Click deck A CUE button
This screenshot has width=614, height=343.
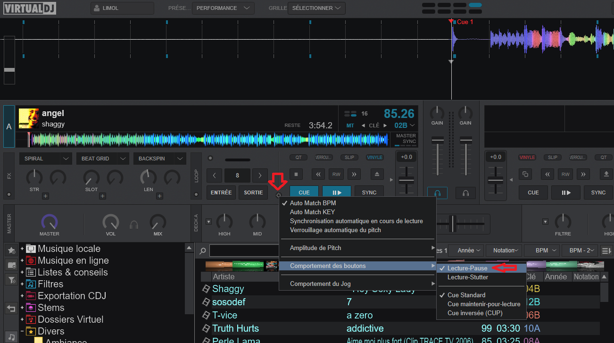[x=304, y=192]
